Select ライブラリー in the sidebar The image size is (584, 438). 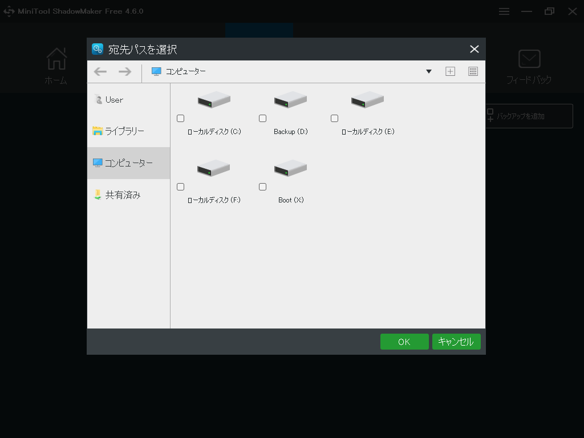(129, 131)
